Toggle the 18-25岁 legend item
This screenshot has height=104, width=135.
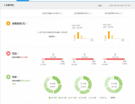coord(53,98)
